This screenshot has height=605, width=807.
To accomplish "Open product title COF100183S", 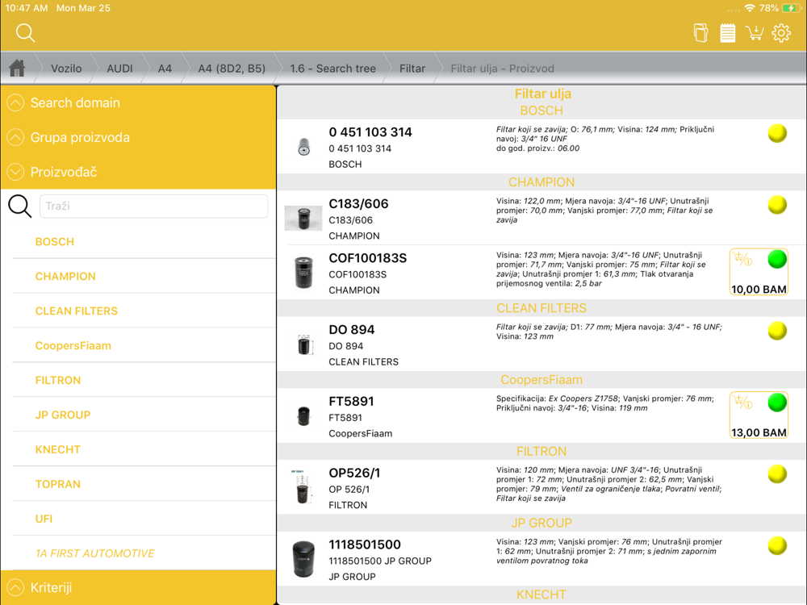I will [367, 258].
